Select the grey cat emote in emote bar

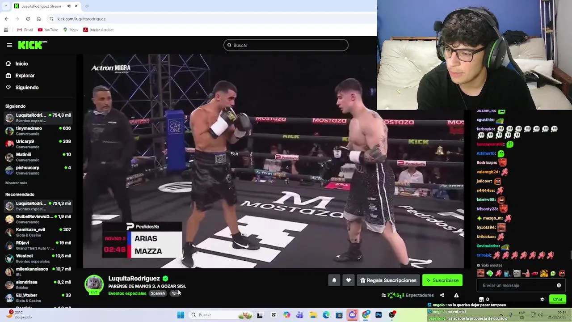pyautogui.click(x=517, y=273)
